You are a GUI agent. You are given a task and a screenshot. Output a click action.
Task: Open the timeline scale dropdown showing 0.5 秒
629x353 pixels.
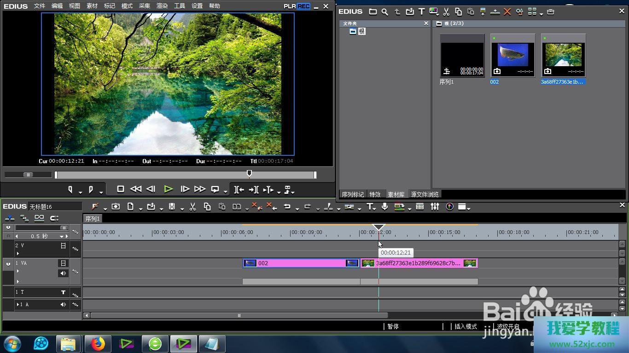[x=61, y=236]
